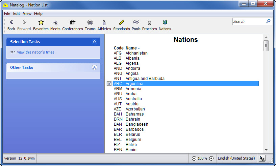Image resolution: width=276 pixels, height=166 pixels.
Task: Uncheck the Argentina row checkbox
Action: pyautogui.click(x=109, y=84)
